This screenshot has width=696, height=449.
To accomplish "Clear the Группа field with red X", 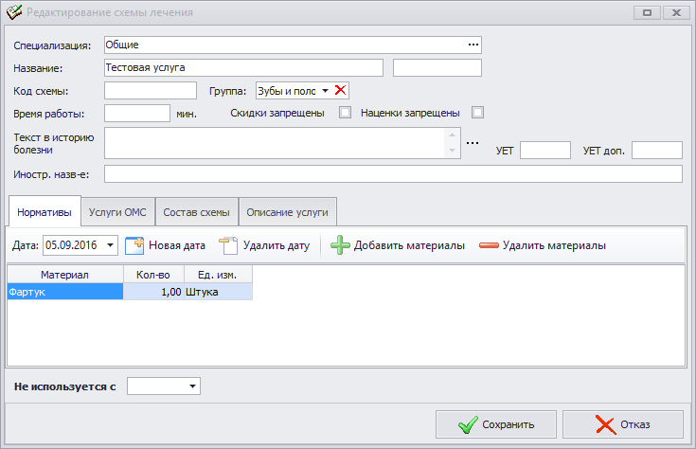I will [x=341, y=90].
